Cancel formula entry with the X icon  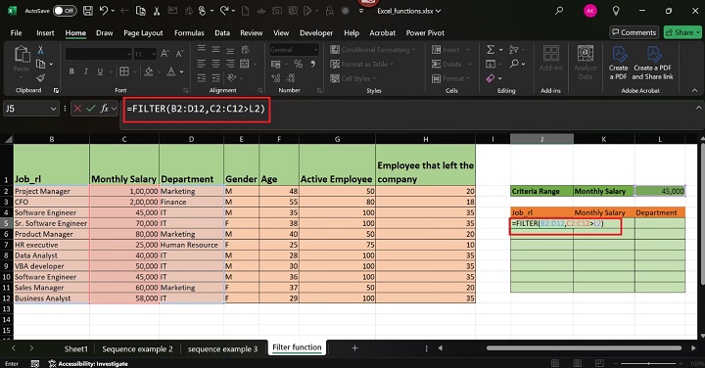(77, 109)
